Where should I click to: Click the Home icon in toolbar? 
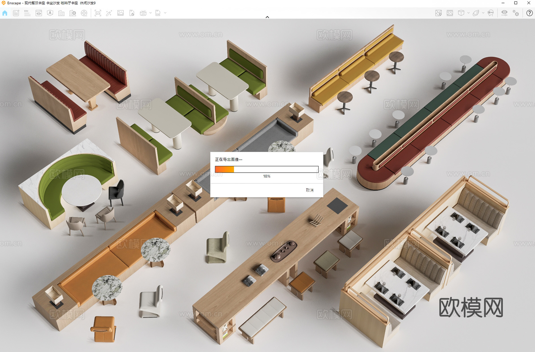tap(5, 13)
